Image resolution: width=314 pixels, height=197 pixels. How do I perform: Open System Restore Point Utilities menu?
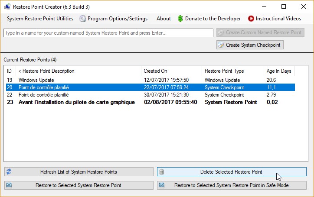pos(40,19)
